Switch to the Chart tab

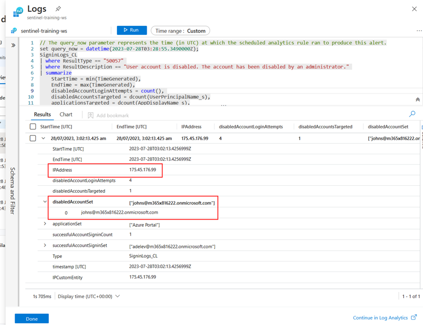(66, 114)
